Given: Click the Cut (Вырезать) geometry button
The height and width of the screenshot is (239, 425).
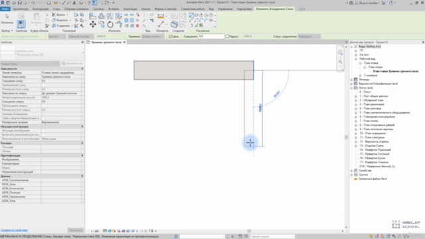Looking at the screenshot, I should (x=61, y=21).
